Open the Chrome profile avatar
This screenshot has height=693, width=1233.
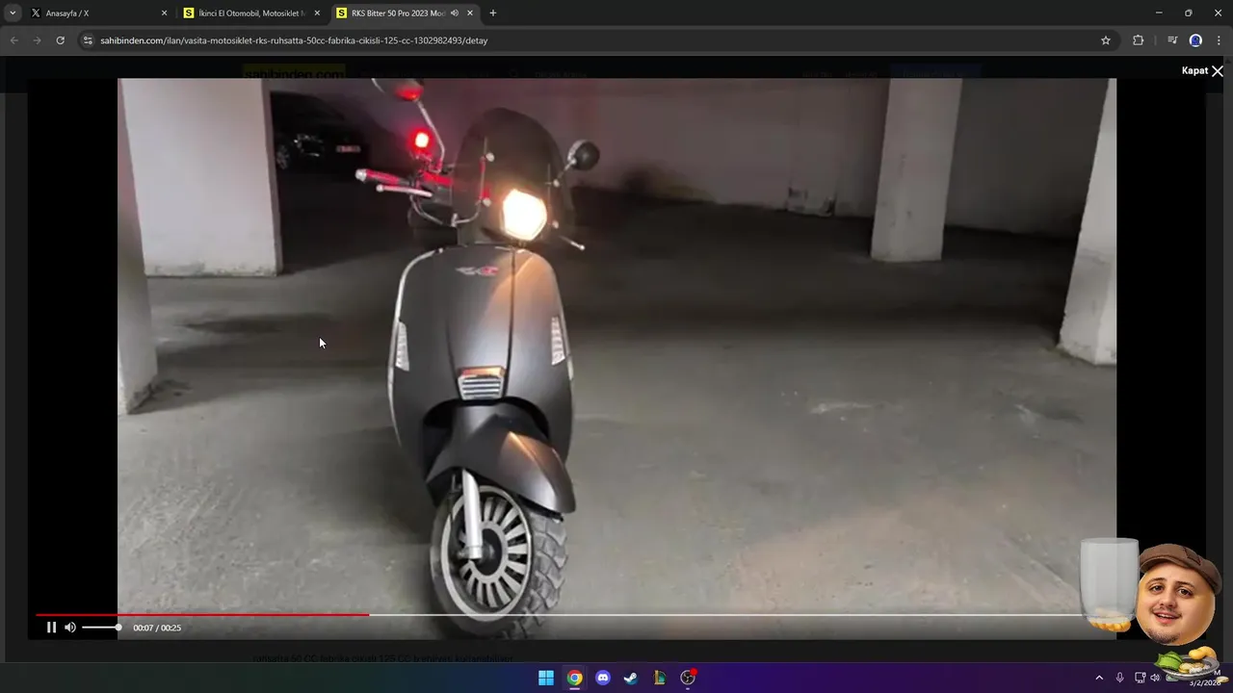coord(1195,40)
